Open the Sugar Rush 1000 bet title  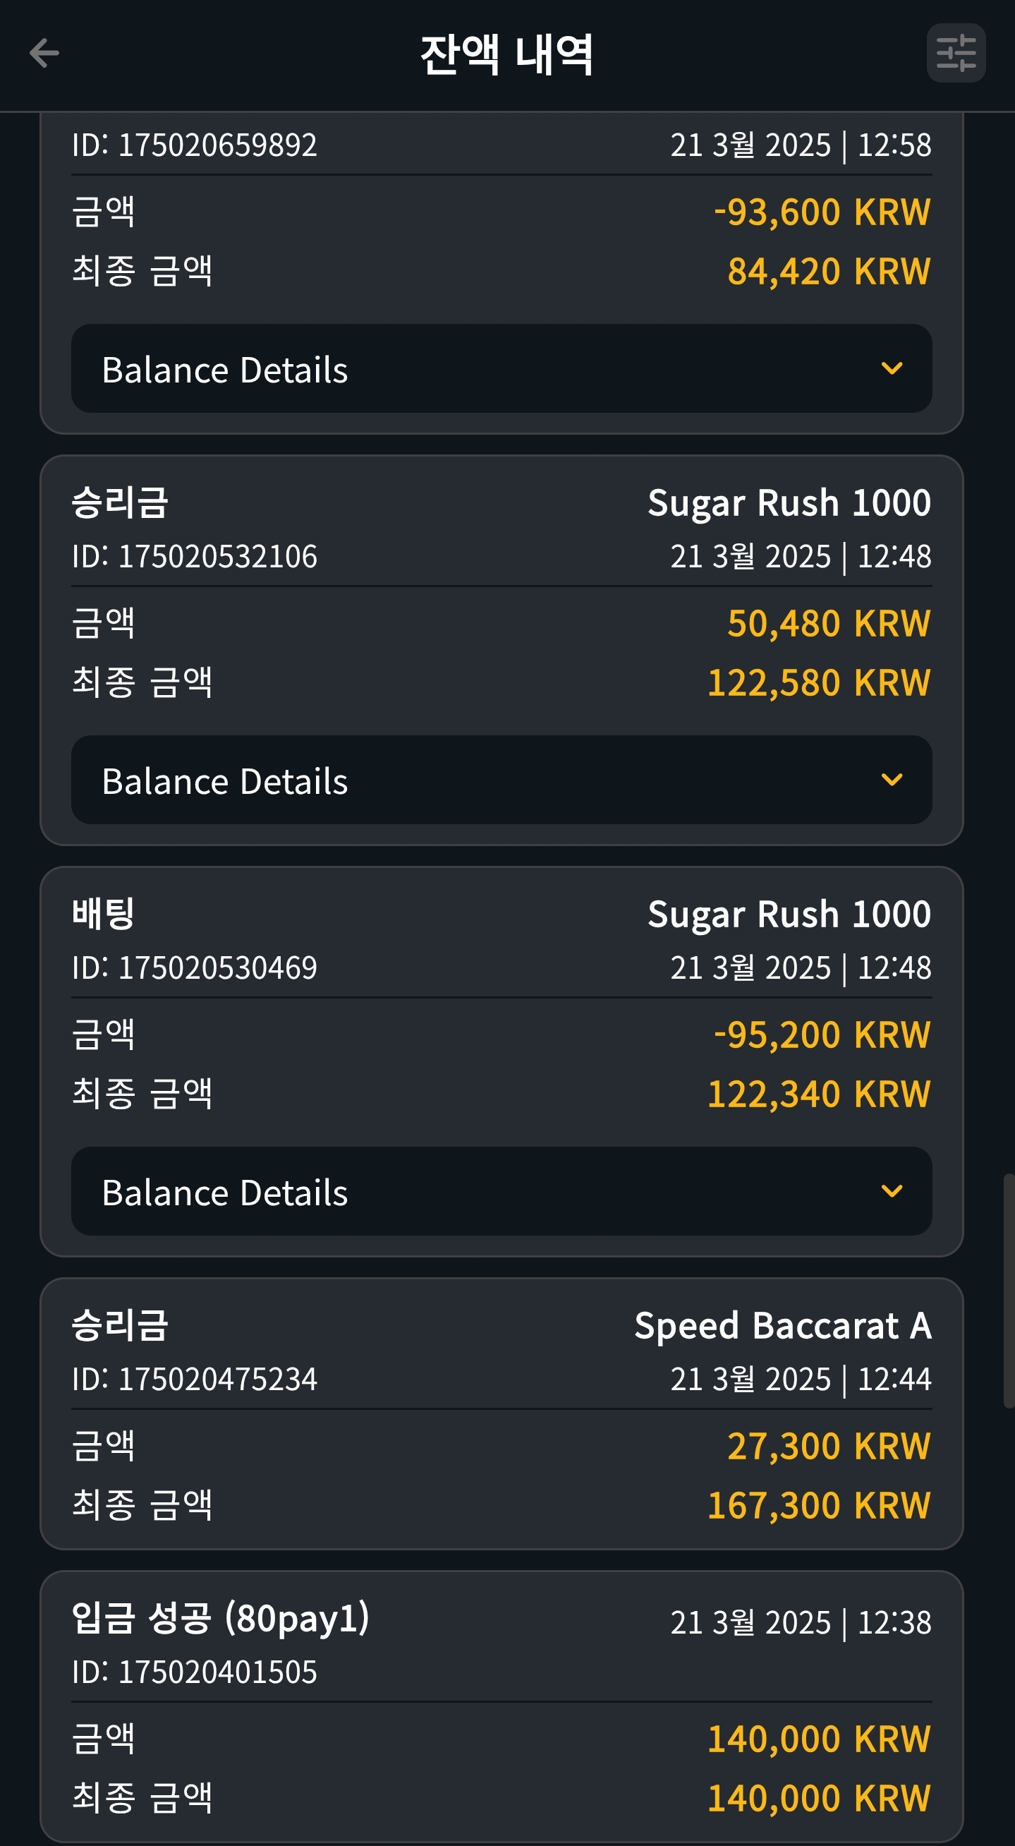pyautogui.click(x=789, y=915)
